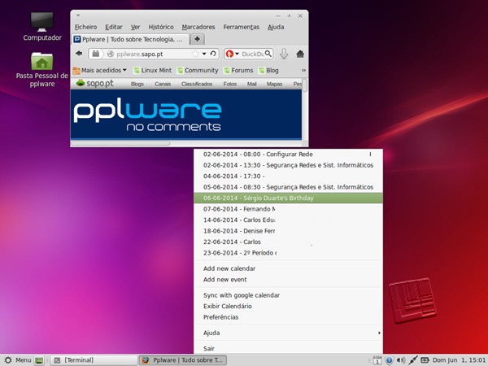The height and width of the screenshot is (366, 488).
Task: Open the Mint Menu button
Action: [18, 360]
